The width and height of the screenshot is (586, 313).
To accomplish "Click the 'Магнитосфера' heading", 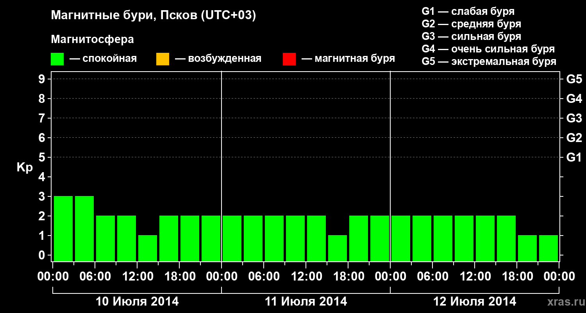I will [93, 40].
